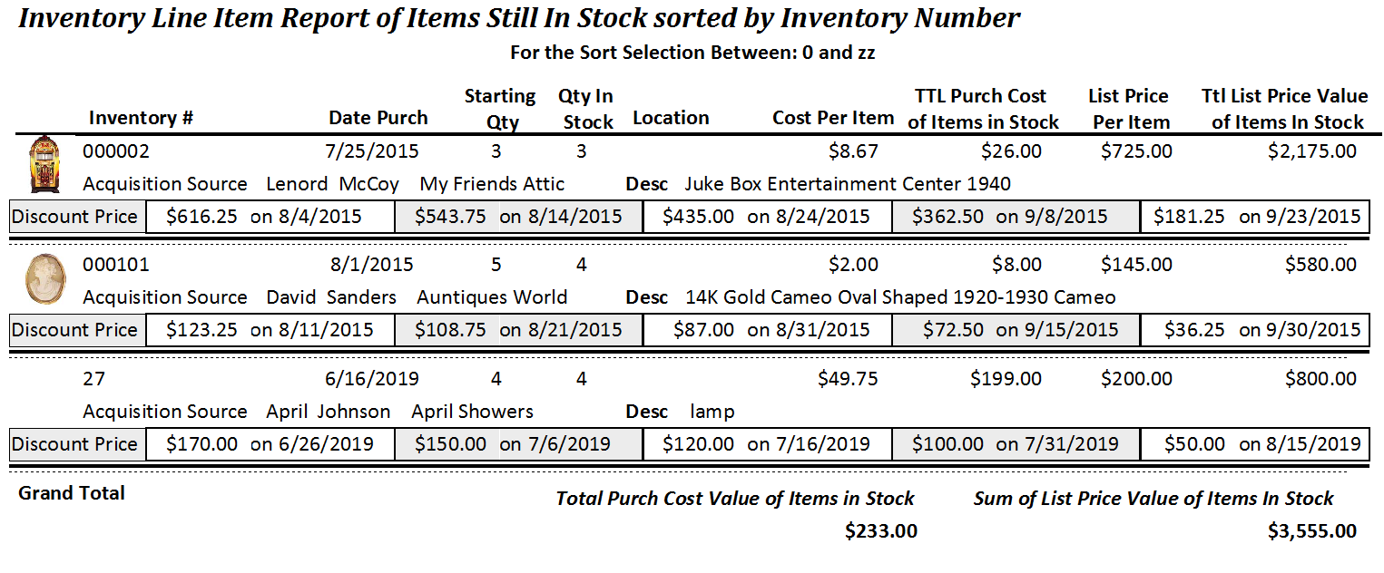Click Discount Price button for lamp item
The height and width of the screenshot is (573, 1384).
(75, 444)
